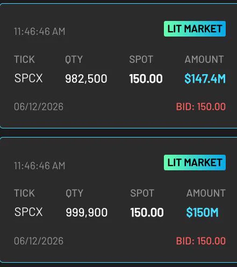Click the SPCX ticker in the top card

(28, 78)
